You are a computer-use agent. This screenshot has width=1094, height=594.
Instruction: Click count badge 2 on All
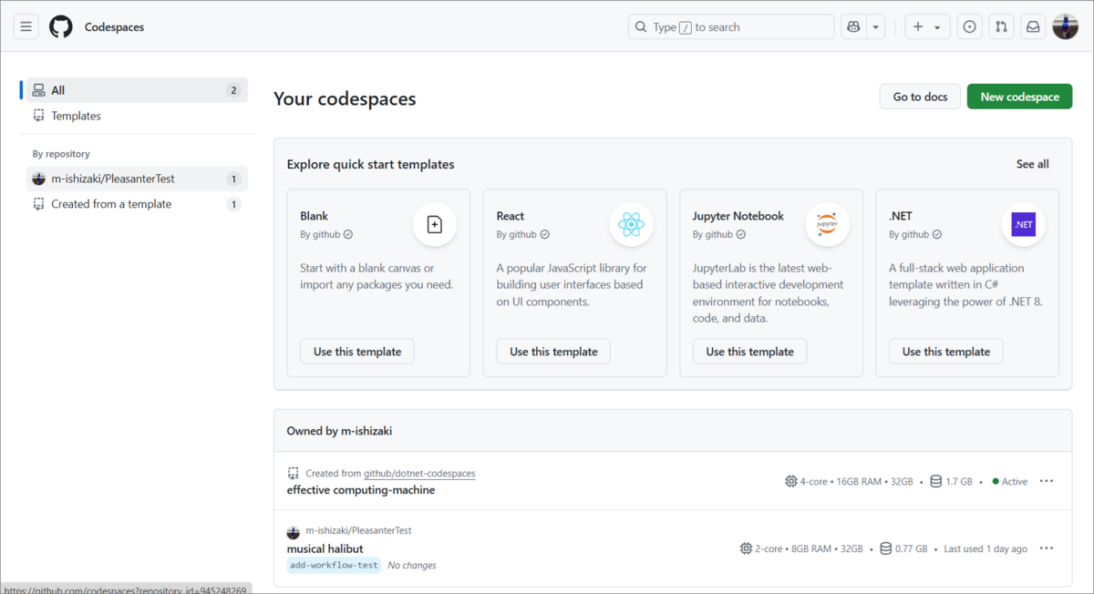[233, 90]
